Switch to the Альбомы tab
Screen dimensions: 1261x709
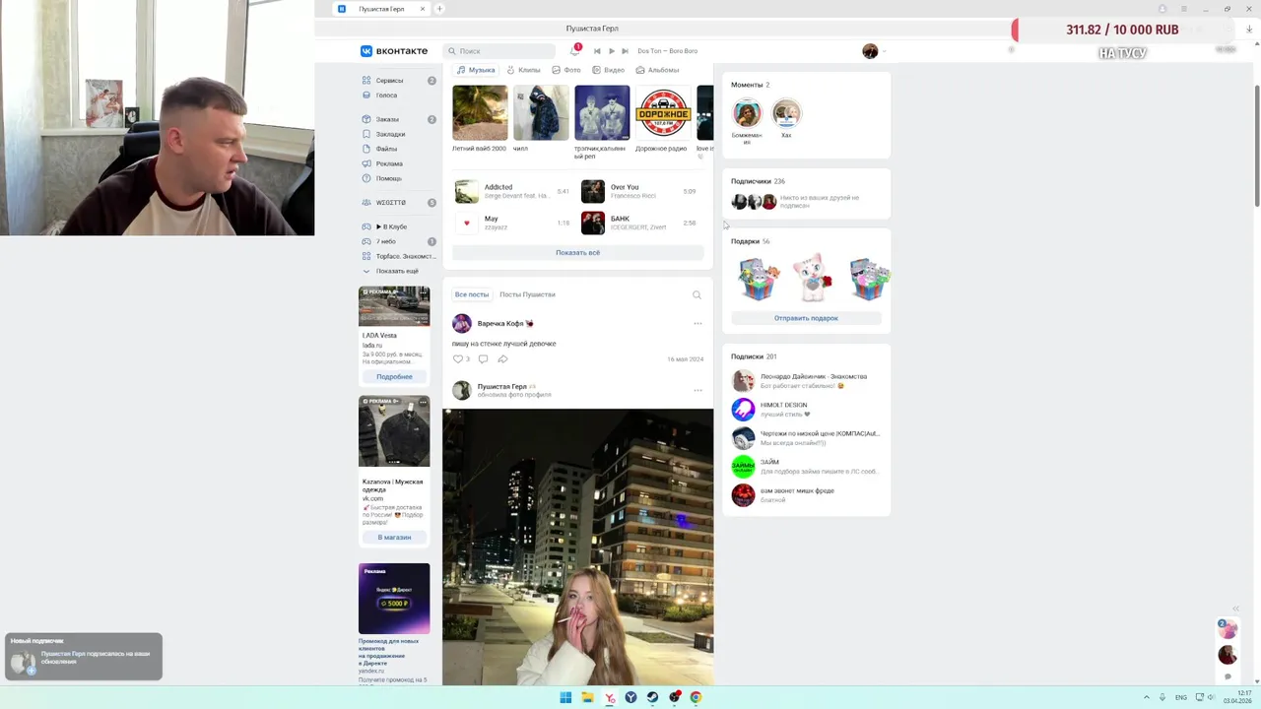tap(657, 70)
